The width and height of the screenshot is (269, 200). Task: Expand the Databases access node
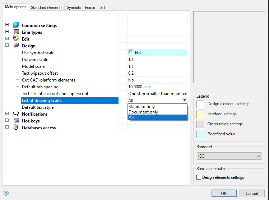(7, 127)
